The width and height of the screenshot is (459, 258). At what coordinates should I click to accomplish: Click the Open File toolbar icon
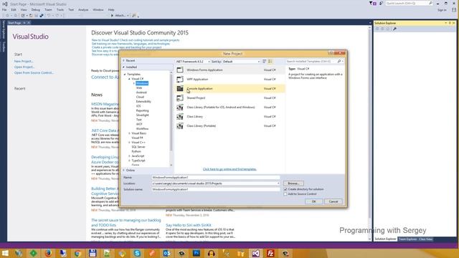[31, 16]
